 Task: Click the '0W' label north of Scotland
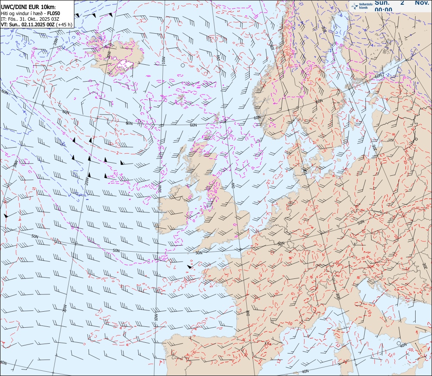coord(217,57)
